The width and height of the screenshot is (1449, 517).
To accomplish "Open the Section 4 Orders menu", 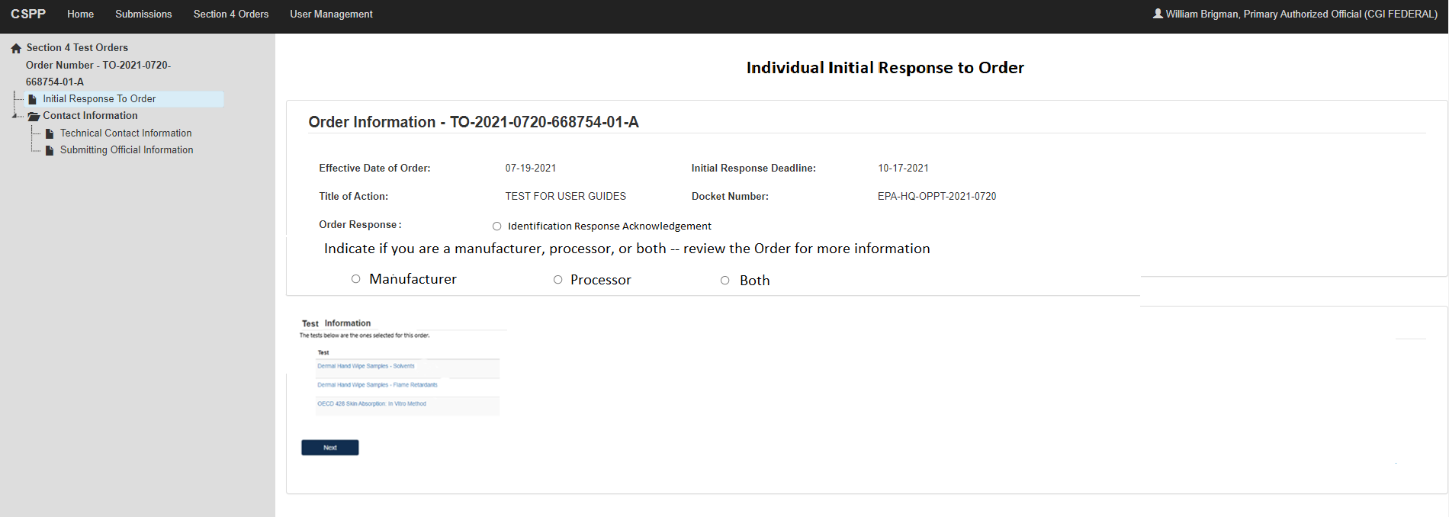I will [231, 14].
